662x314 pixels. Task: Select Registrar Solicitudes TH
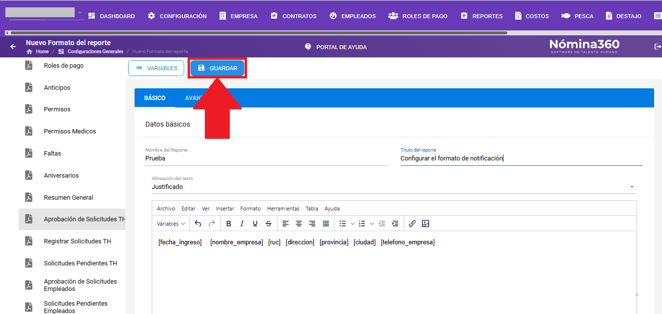coord(72,241)
